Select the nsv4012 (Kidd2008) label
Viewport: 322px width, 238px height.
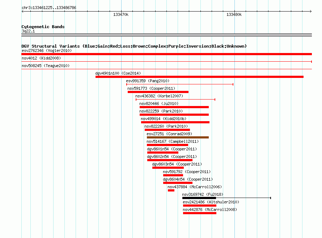click(x=41, y=58)
